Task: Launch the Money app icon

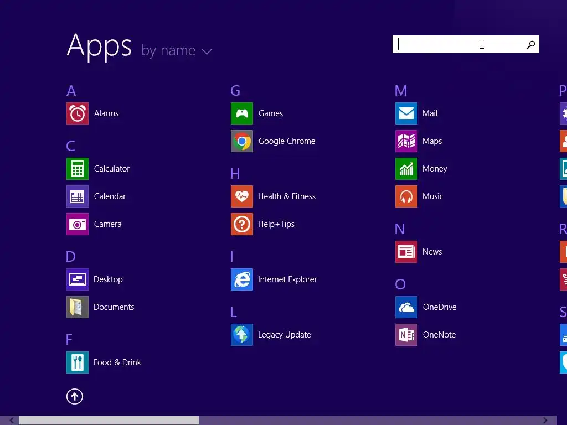Action: (x=406, y=169)
